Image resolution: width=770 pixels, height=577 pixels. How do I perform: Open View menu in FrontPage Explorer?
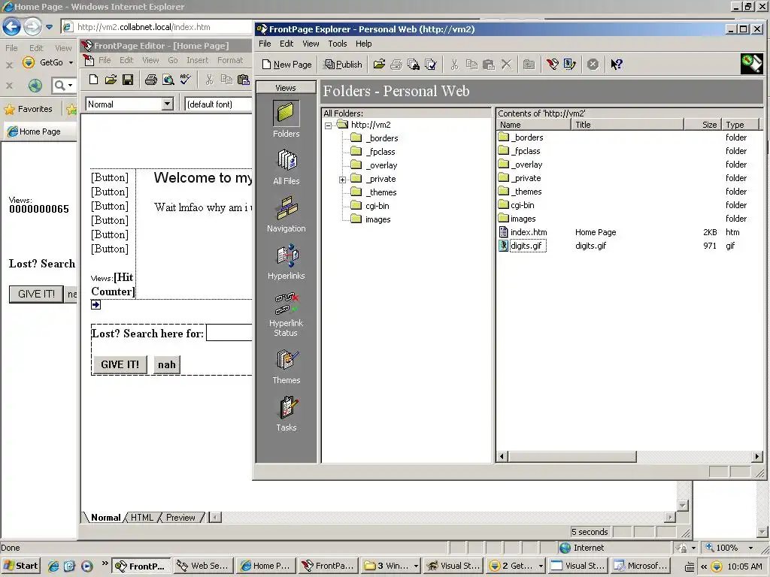click(x=311, y=44)
